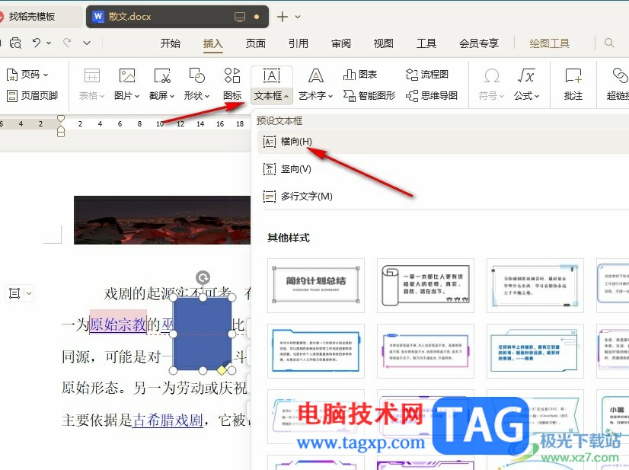Click the yellow diamond adjust handle
Image resolution: width=629 pixels, height=470 pixels.
pos(222,369)
